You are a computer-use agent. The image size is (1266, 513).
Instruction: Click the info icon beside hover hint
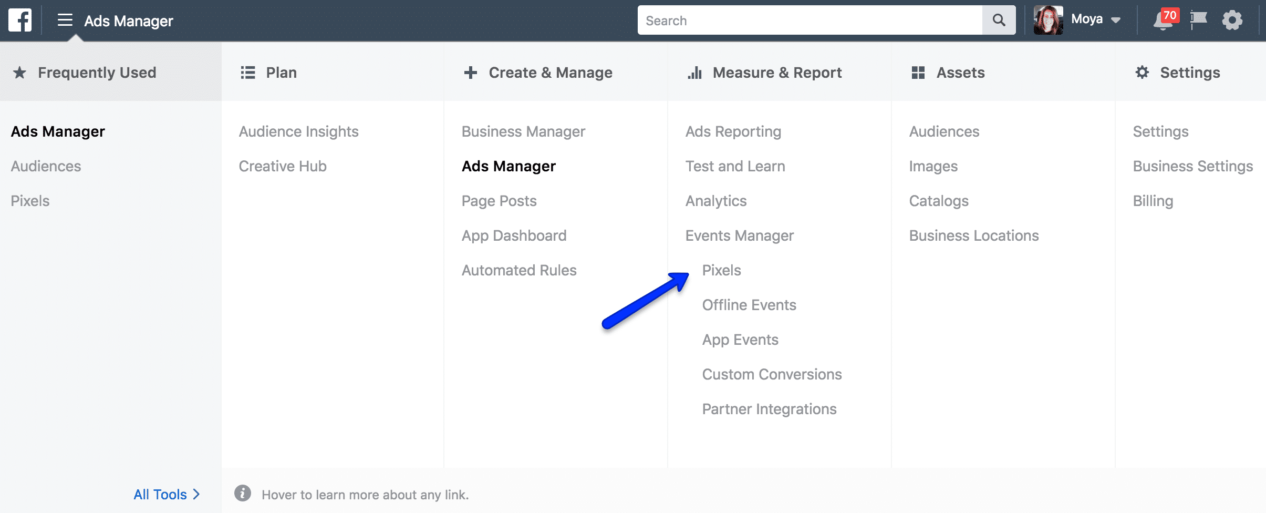pyautogui.click(x=242, y=493)
